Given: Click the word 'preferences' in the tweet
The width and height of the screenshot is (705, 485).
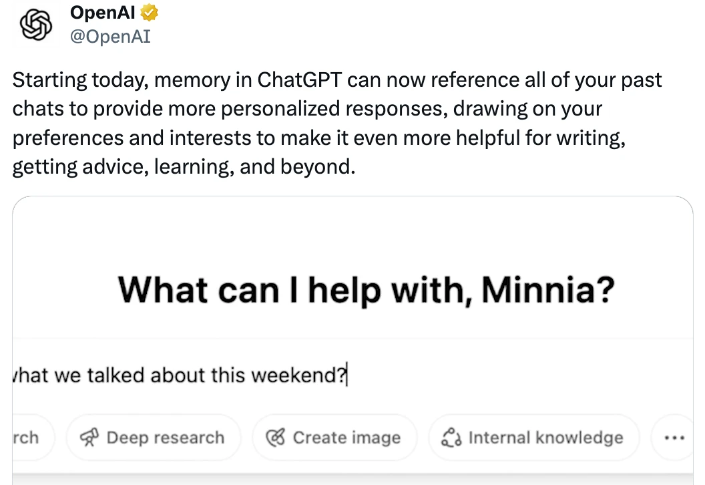Looking at the screenshot, I should 68,138.
